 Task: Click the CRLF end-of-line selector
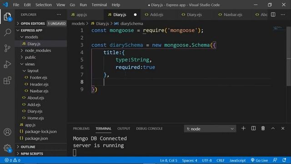(x=221, y=160)
